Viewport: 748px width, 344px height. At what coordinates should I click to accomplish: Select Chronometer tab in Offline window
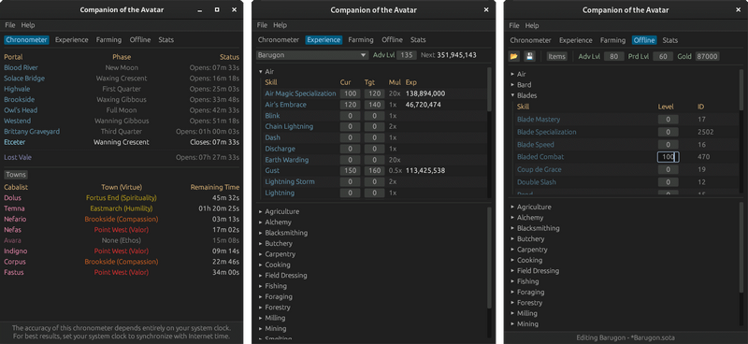click(530, 40)
